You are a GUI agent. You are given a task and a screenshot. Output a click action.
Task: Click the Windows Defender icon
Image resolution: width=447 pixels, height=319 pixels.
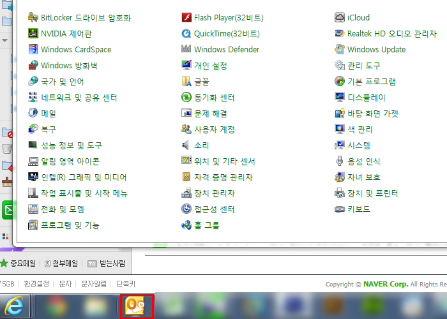click(186, 49)
